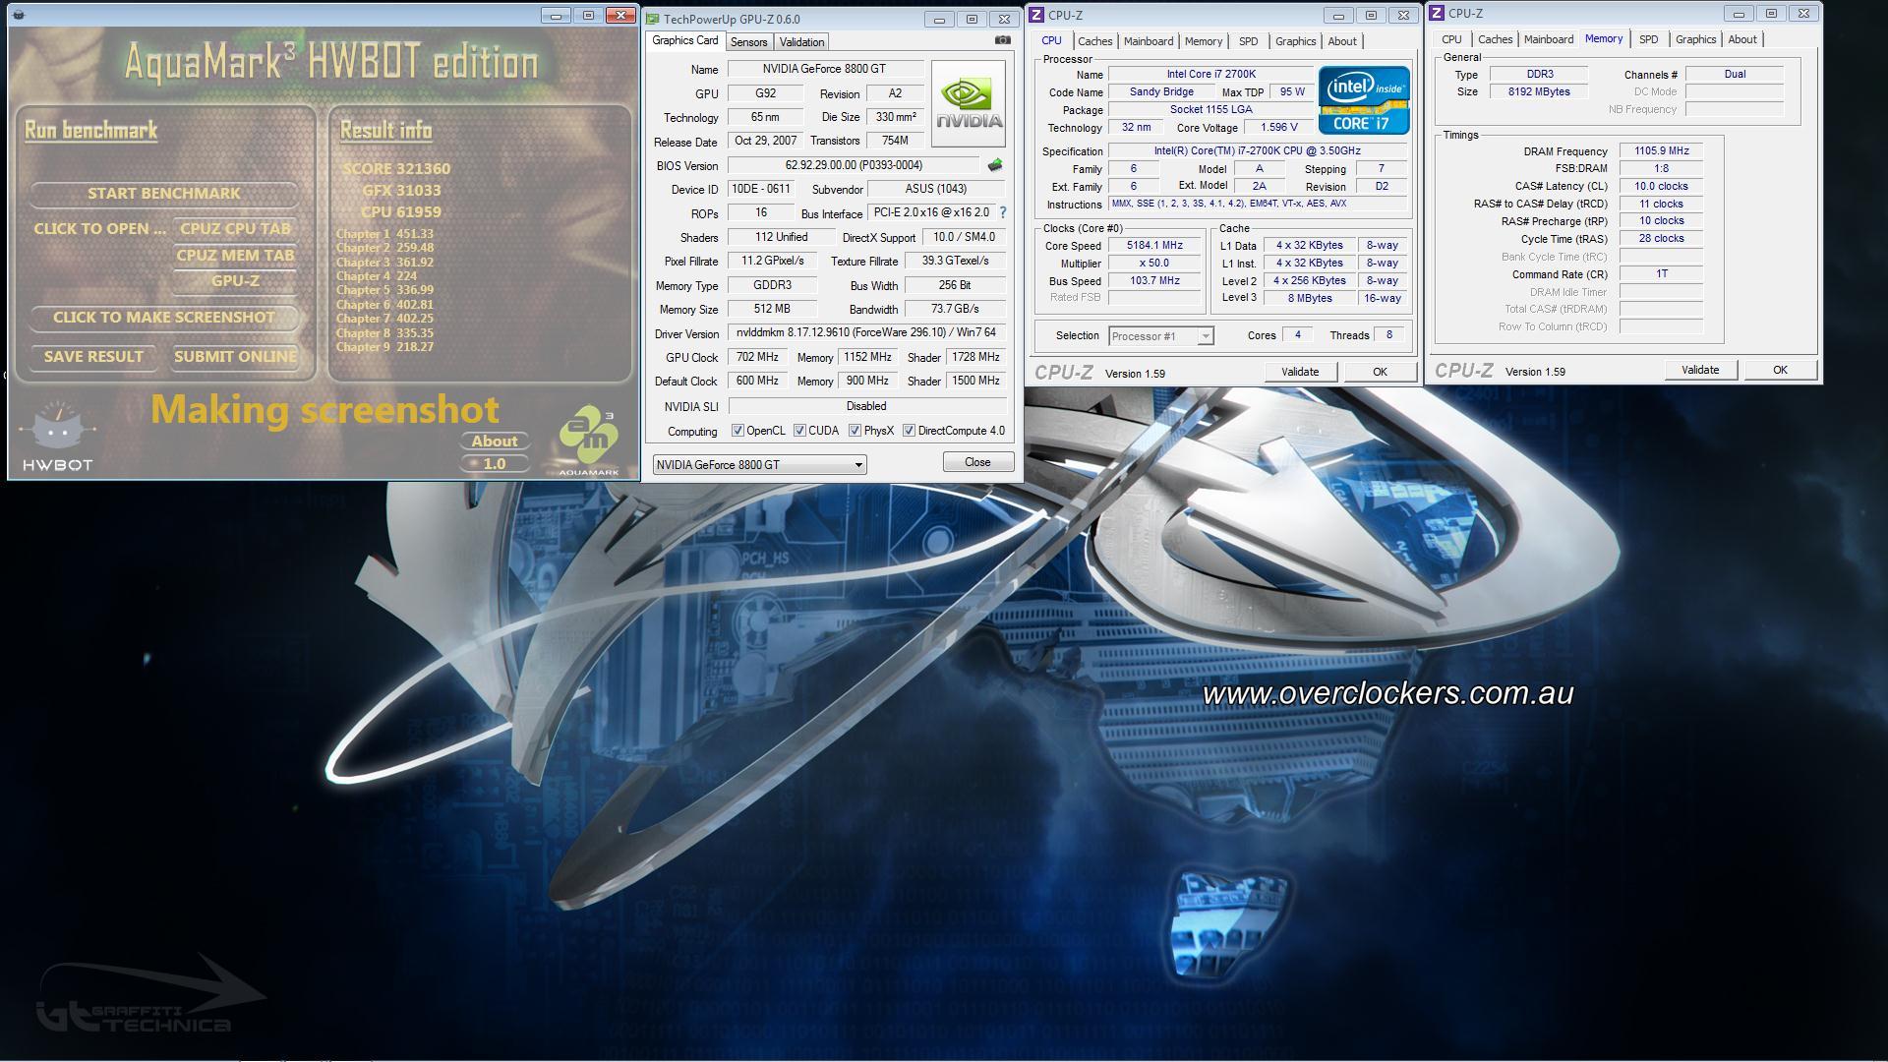Click Intel Core i7 logo badge
Viewport: 1888px width, 1062px height.
[x=1364, y=99]
